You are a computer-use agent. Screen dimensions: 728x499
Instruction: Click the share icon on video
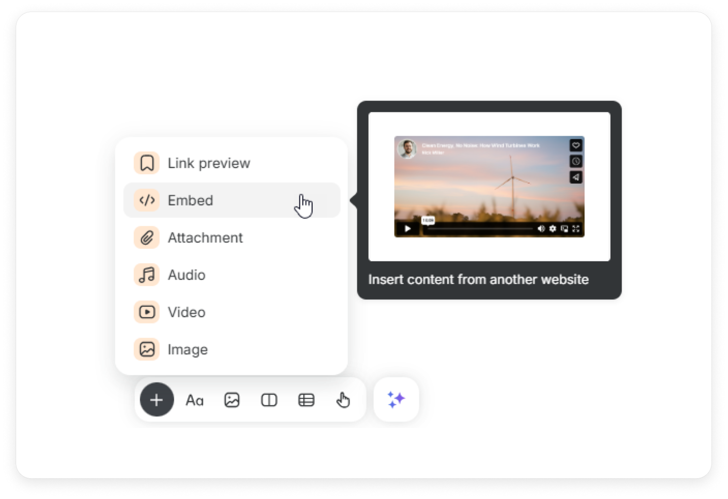coord(575,178)
